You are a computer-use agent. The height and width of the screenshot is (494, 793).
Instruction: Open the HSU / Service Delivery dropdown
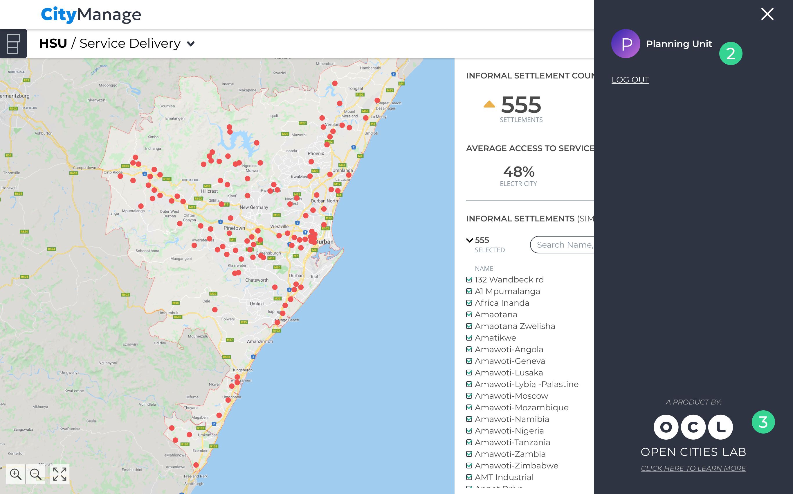[x=117, y=44]
